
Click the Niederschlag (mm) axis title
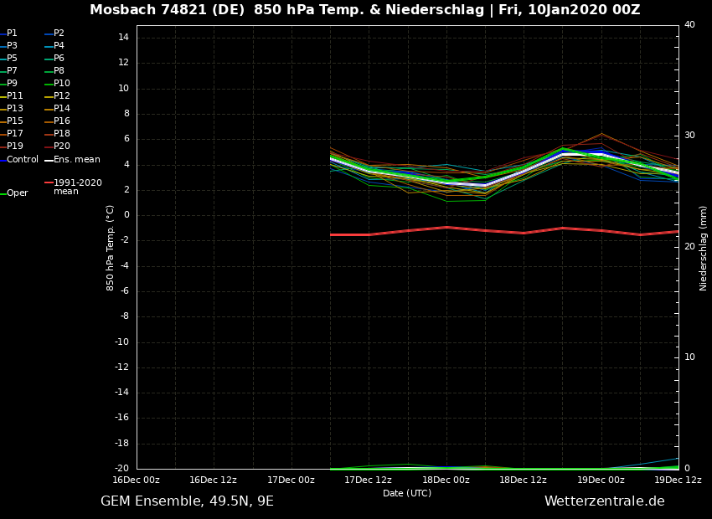pos(704,248)
